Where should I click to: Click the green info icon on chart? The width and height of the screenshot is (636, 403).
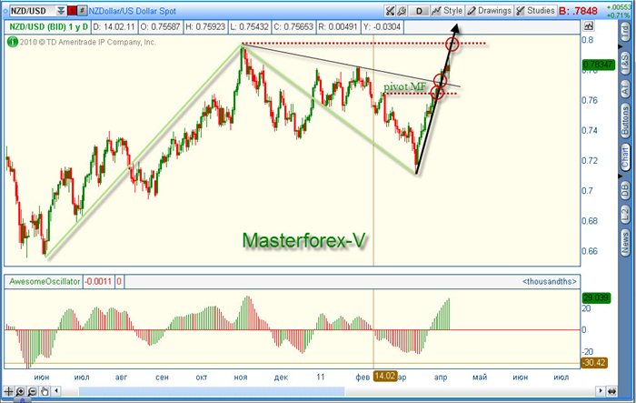12,42
